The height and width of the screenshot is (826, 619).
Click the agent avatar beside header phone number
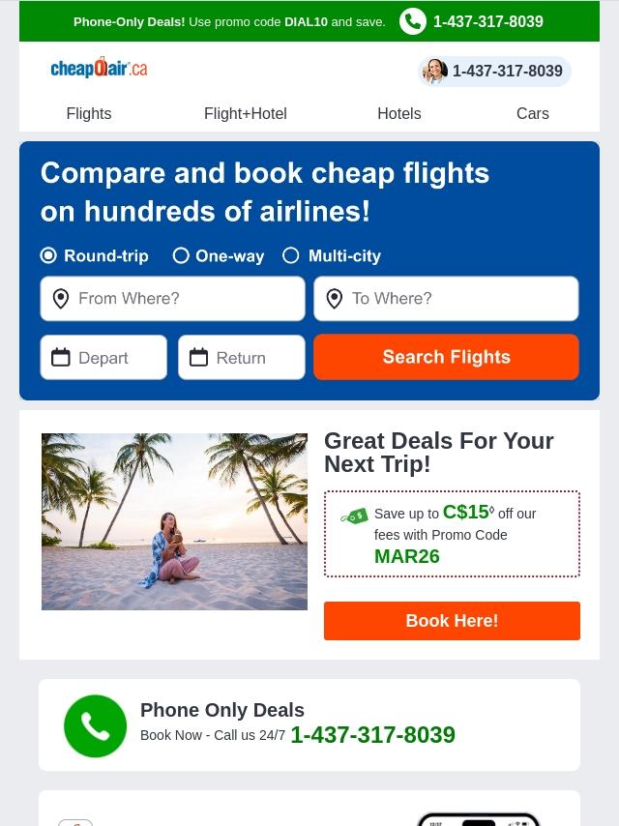(435, 72)
